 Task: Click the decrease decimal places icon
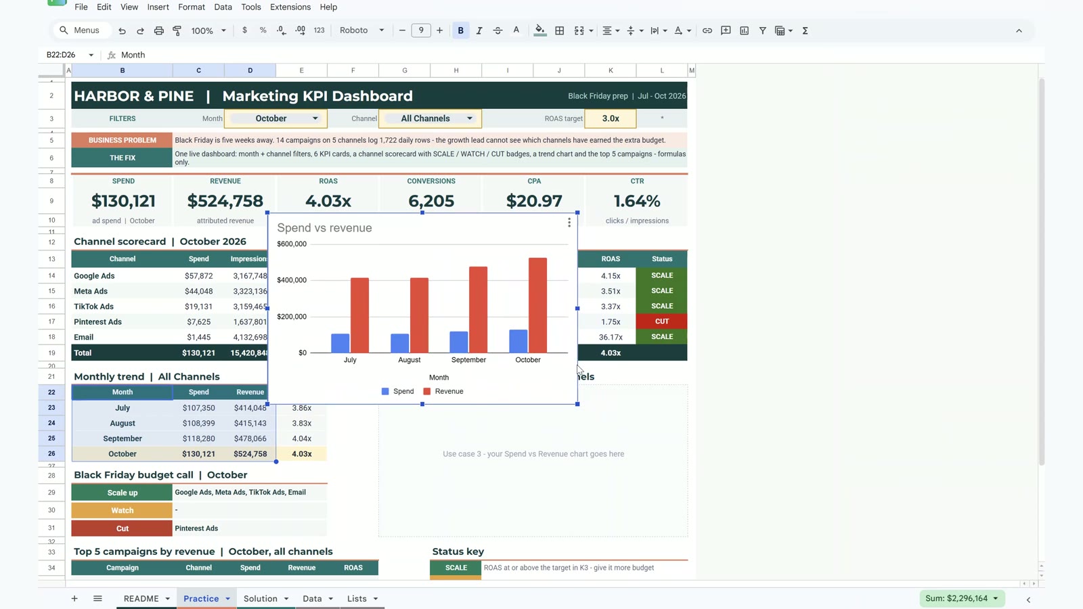point(282,30)
